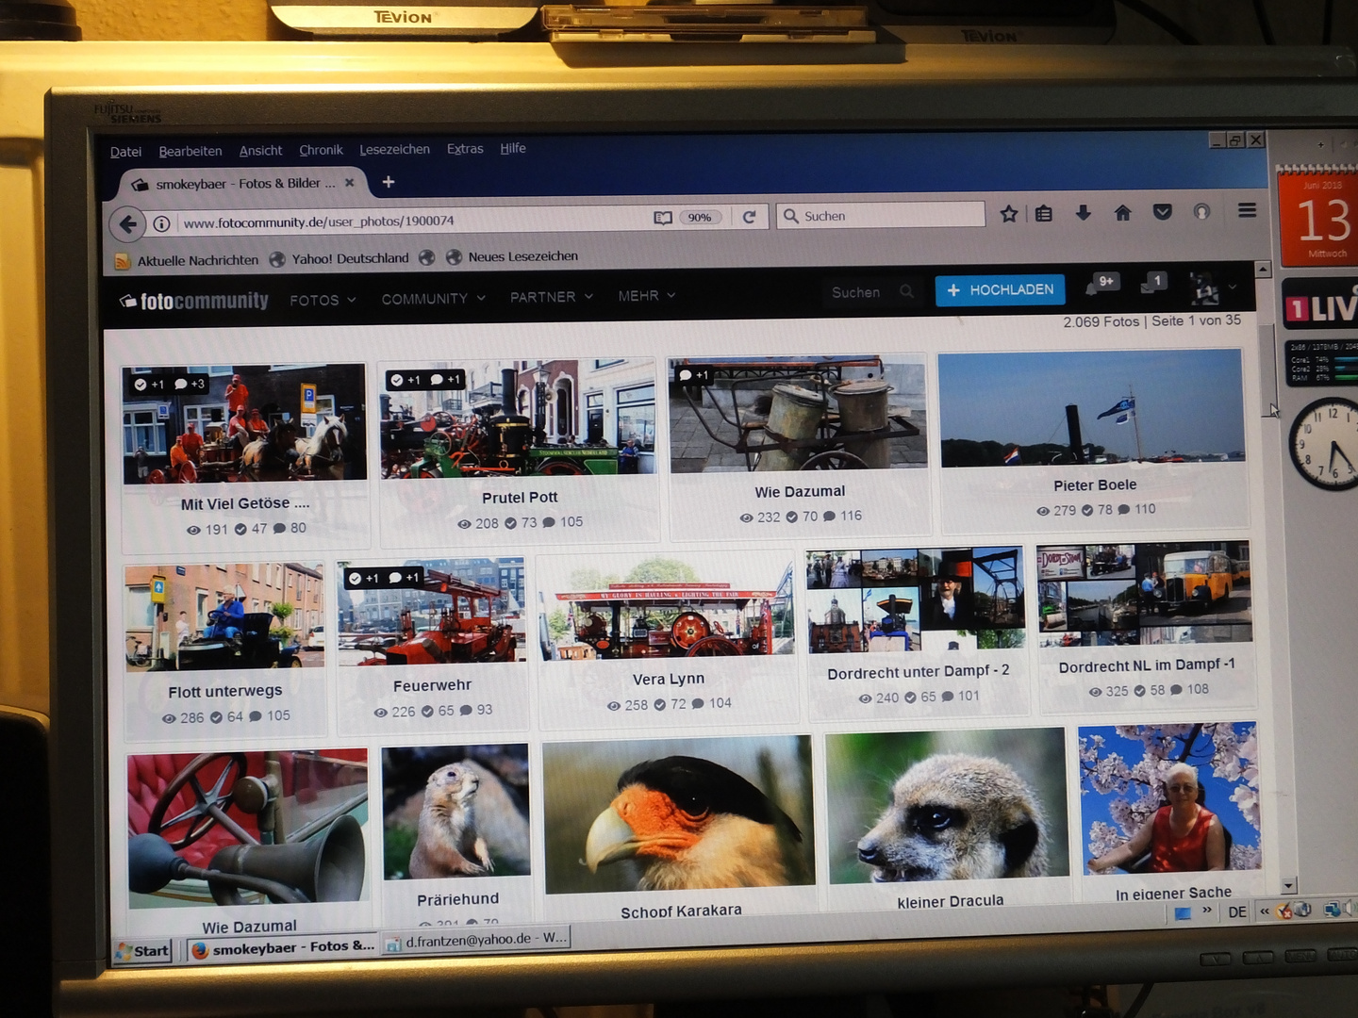Open the Windows Start button
The height and width of the screenshot is (1018, 1358).
click(x=142, y=951)
